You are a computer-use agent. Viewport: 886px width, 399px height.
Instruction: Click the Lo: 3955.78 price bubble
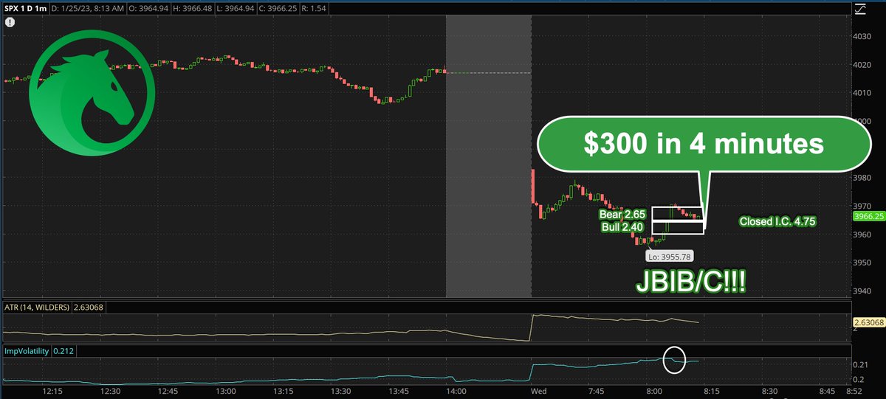pyautogui.click(x=669, y=256)
